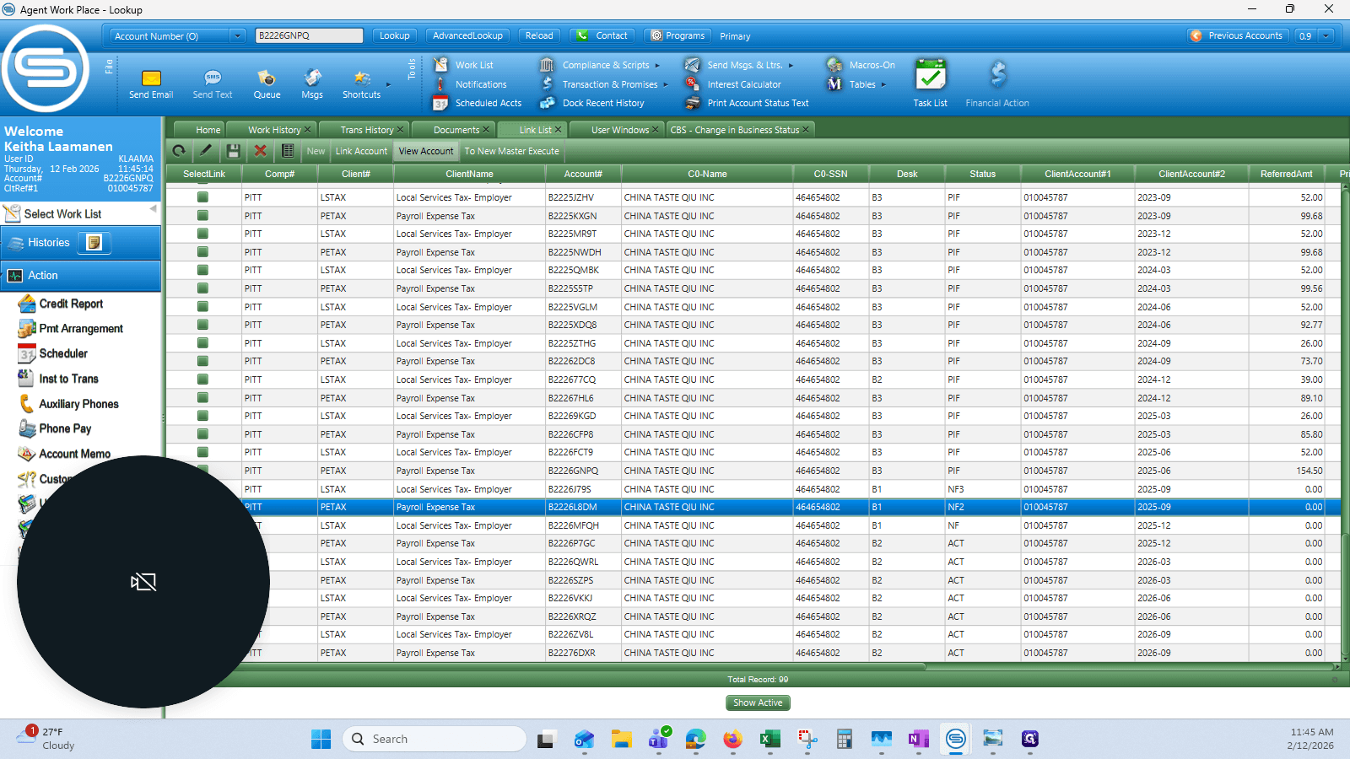Expand the Tables submenu
This screenshot has height=759, width=1350.
click(883, 84)
